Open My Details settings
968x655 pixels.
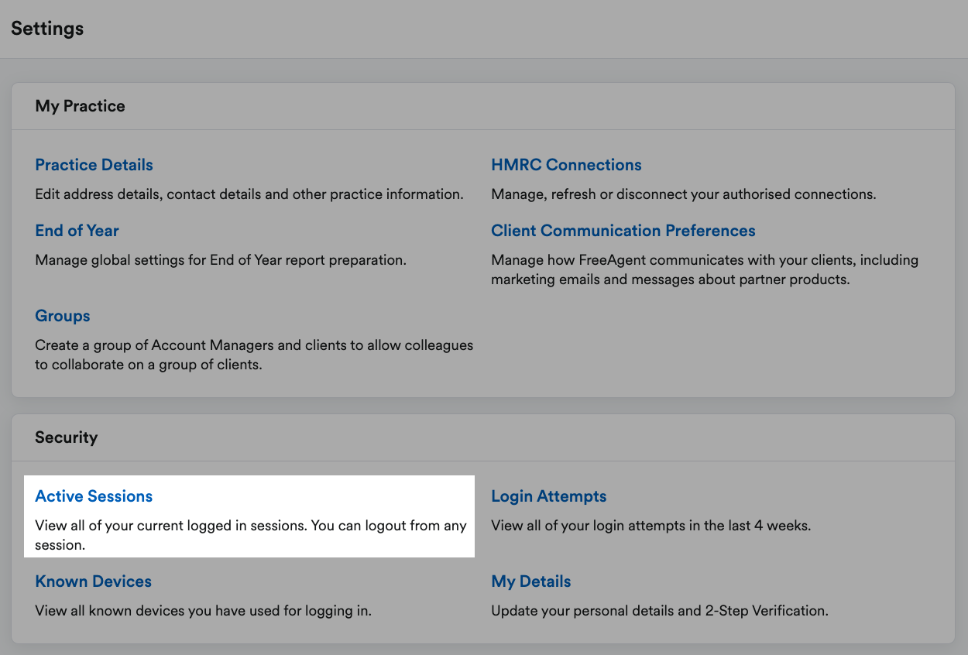530,581
